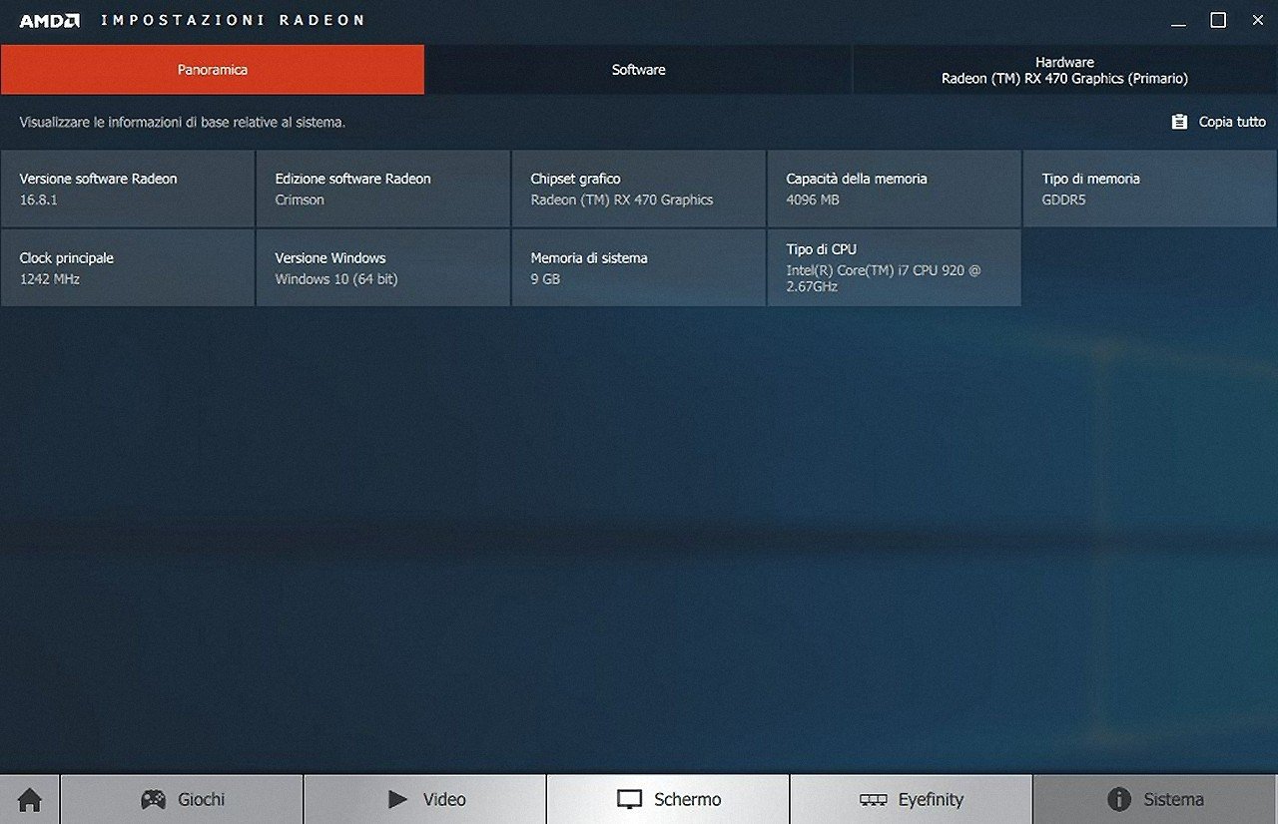
Task: Click the 1242 MHz value
Action: (50, 279)
